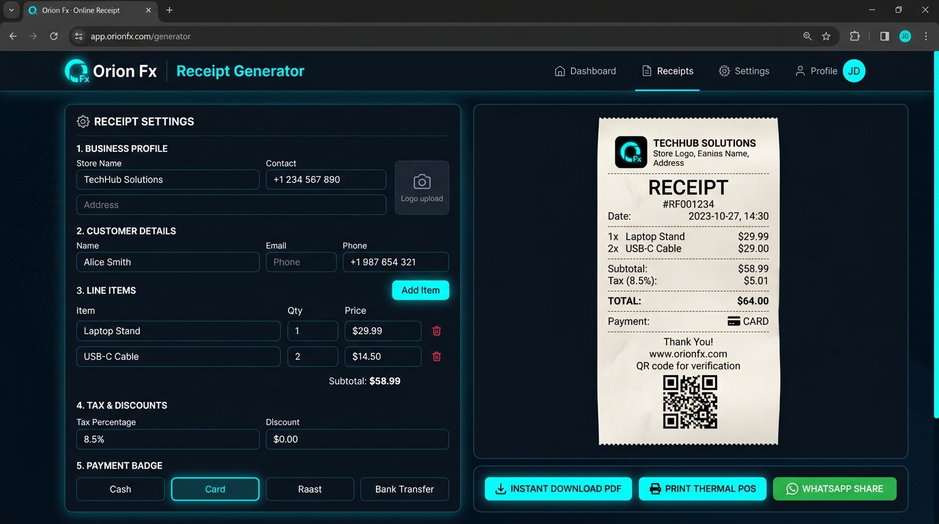Click the Receipt Settings gear icon
Viewport: 939px width, 524px height.
point(83,121)
